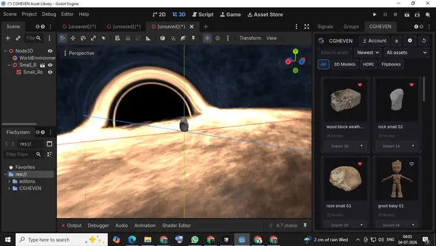
Task: Toggle distraction-free mode icon
Action: click(306, 27)
